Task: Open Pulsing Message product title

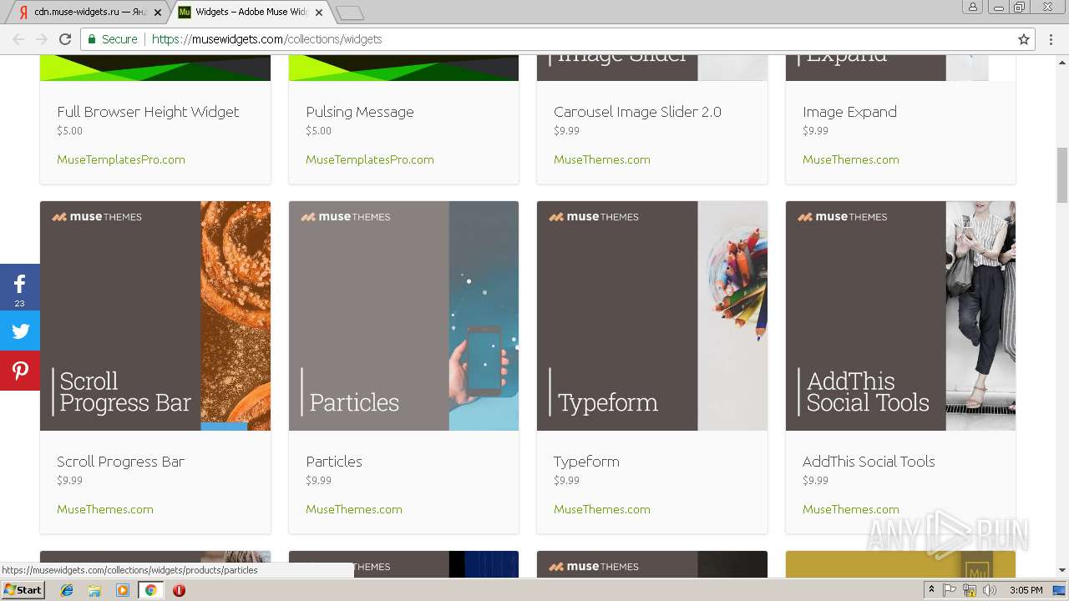Action: click(x=360, y=112)
